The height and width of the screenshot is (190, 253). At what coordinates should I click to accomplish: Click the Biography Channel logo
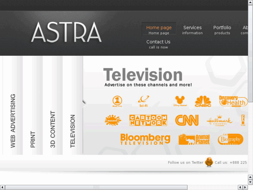point(230,139)
